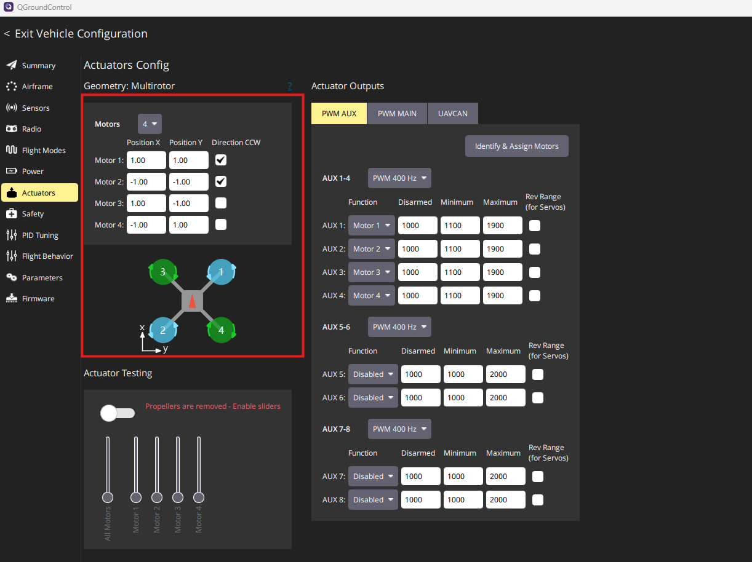Toggle the propellers removed slider switch

click(x=118, y=413)
